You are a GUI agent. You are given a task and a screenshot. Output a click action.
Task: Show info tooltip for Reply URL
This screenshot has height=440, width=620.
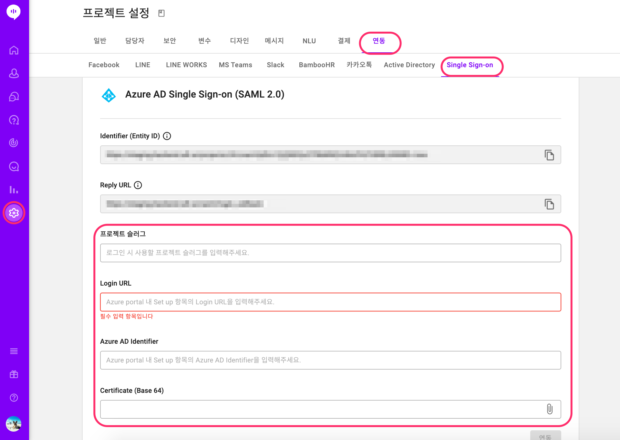(x=138, y=185)
